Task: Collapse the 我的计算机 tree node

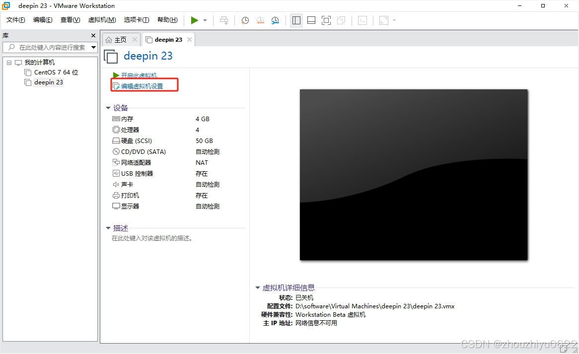Action: (9, 63)
